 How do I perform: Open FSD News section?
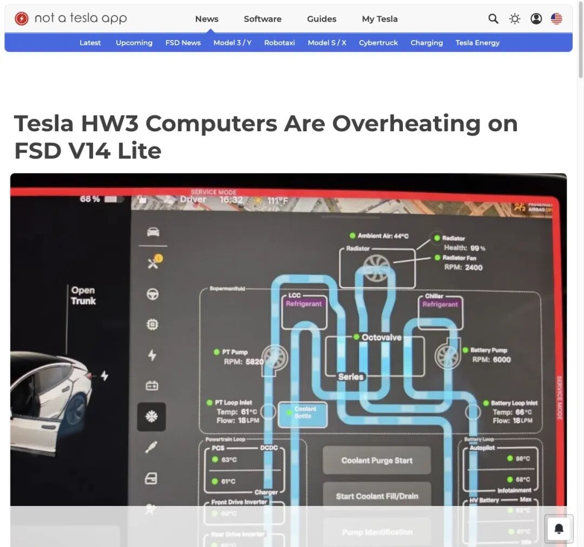(183, 43)
